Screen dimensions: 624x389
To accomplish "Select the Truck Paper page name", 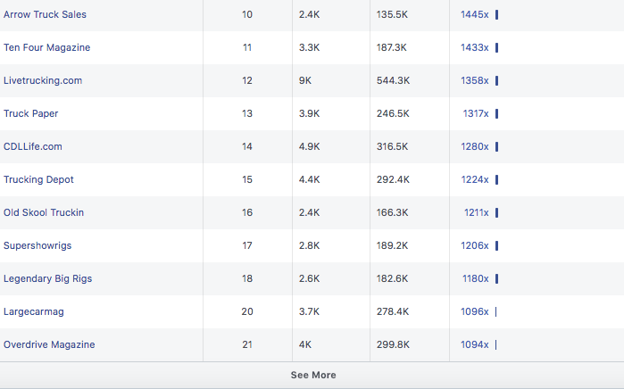I will coord(31,113).
